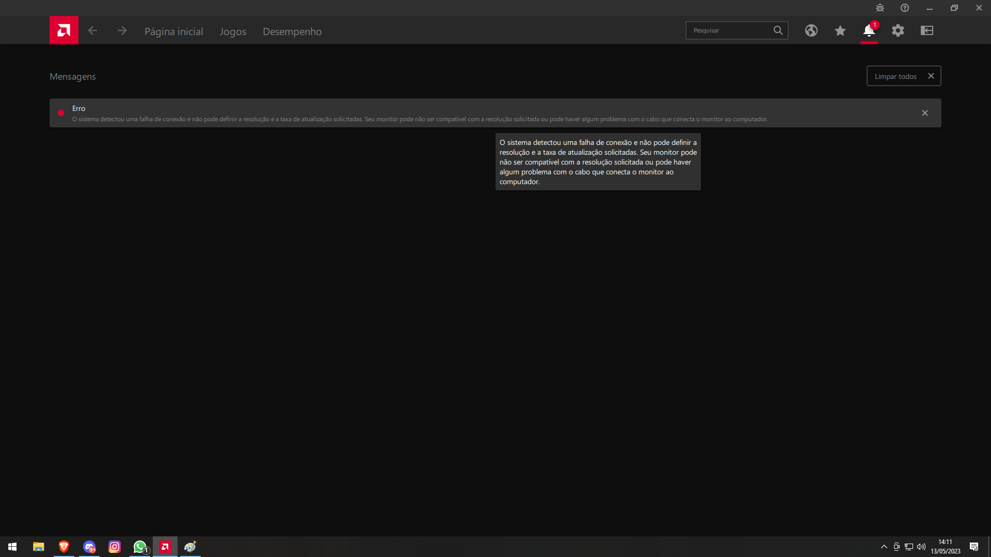Restore down the AMD Software window

tap(954, 8)
